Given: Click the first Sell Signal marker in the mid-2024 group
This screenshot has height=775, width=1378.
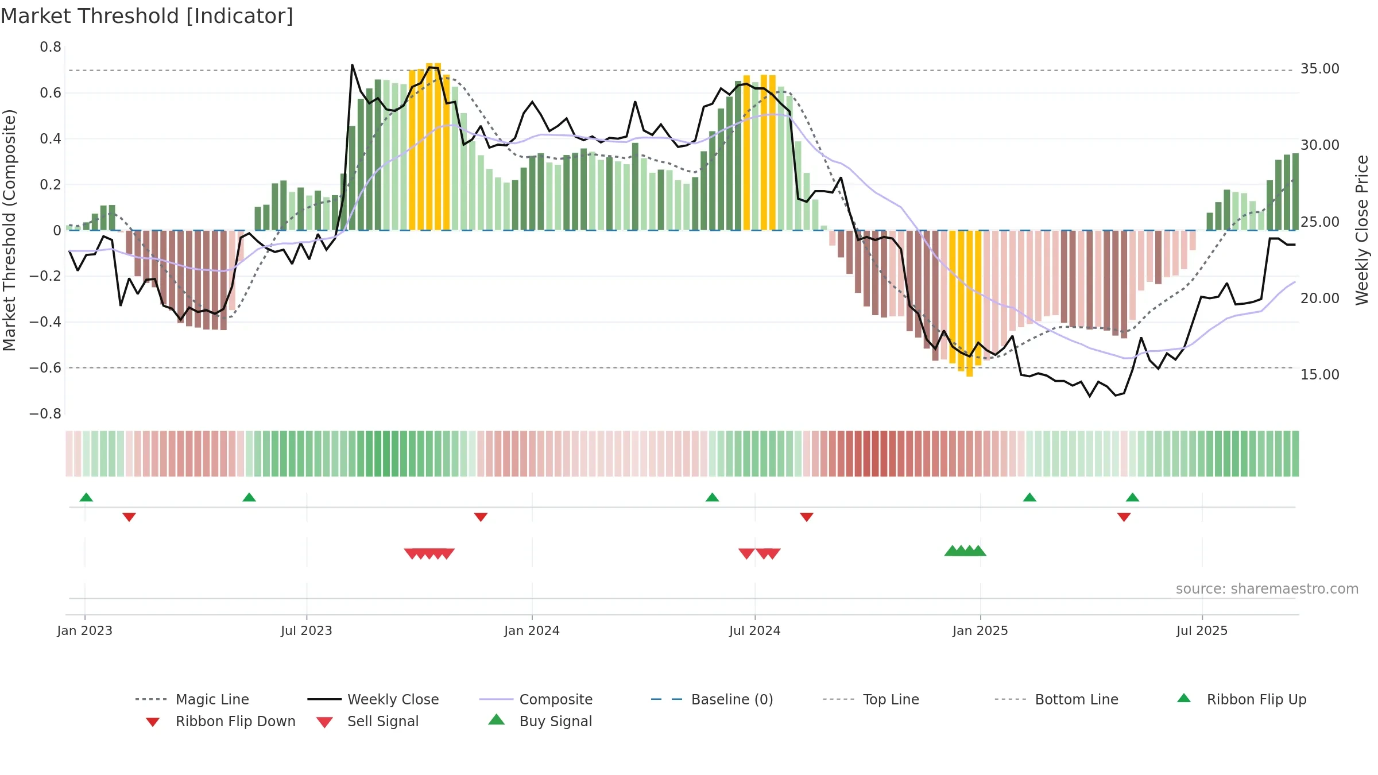Looking at the screenshot, I should click(746, 553).
